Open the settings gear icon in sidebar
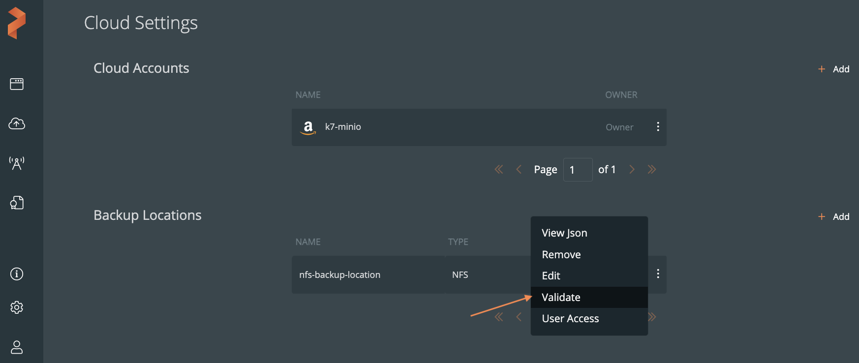 tap(17, 307)
